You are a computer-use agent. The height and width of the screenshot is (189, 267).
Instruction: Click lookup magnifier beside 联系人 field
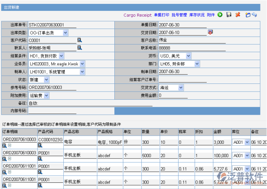80,48
